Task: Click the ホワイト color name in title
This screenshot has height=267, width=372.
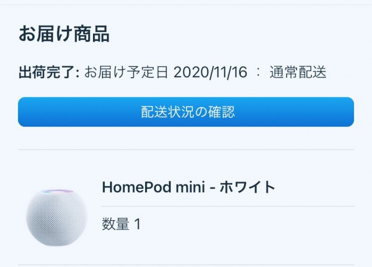Action: pos(250,188)
